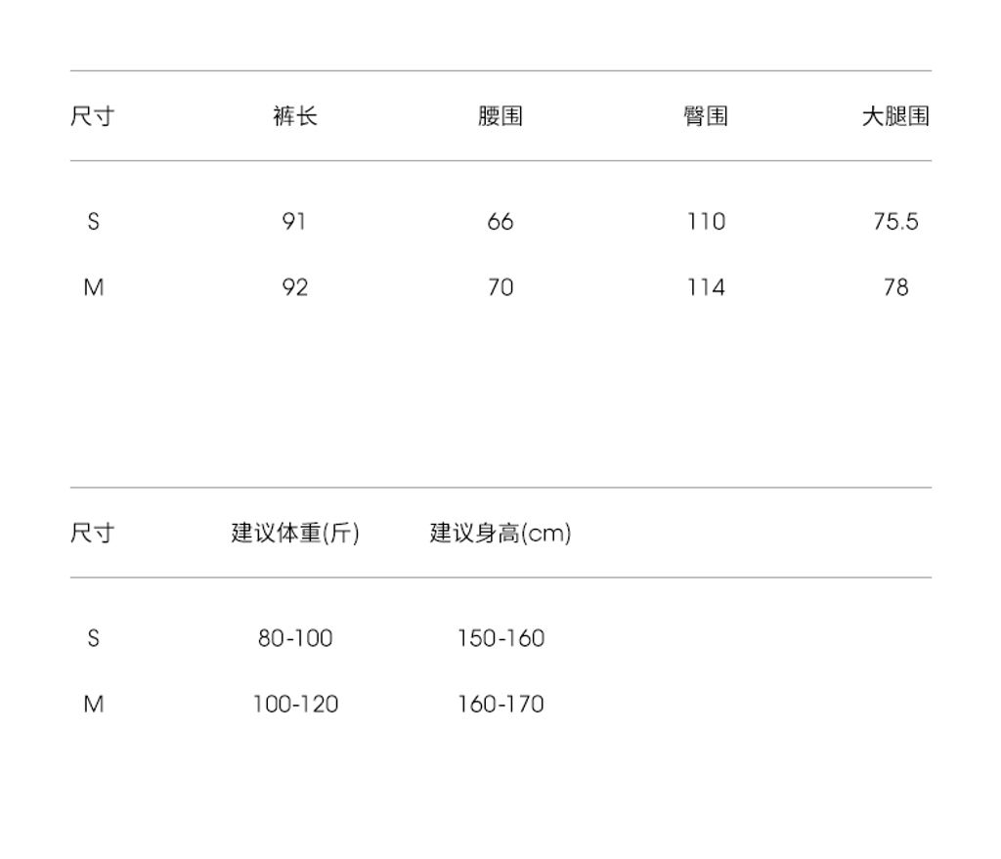Select the 150-160 height range cell
This screenshot has height=859, width=1001.
point(500,638)
